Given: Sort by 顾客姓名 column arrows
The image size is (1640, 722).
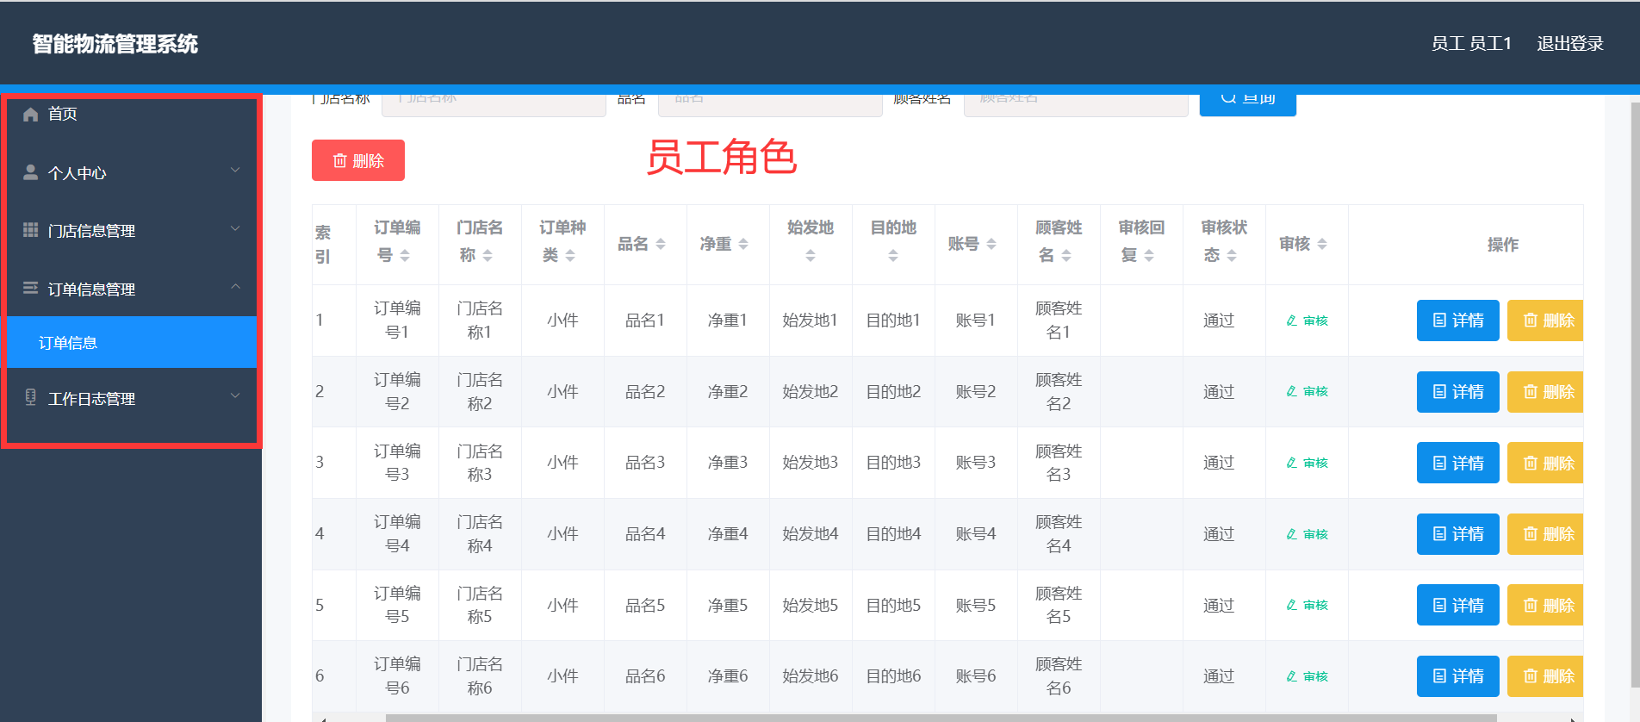Looking at the screenshot, I should [1066, 256].
